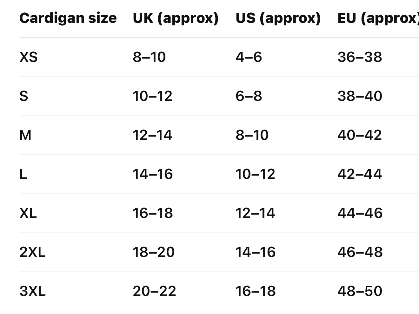The image size is (419, 314).
Task: Click the US 16–18 cell
Action: click(256, 291)
